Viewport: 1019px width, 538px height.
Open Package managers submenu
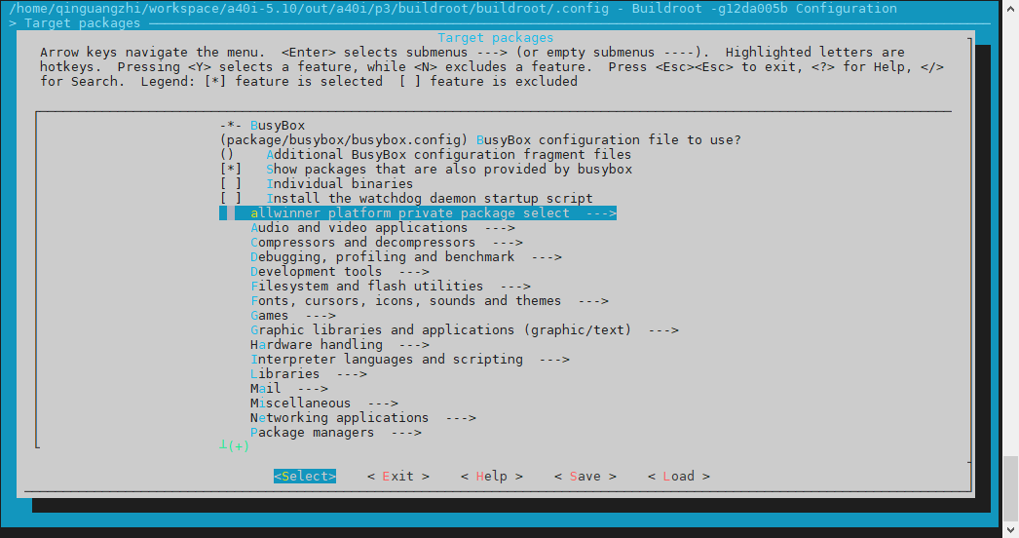[x=336, y=433]
